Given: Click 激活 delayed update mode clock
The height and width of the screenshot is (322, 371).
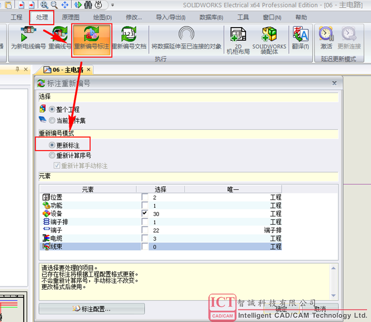Looking at the screenshot, I should pos(326,38).
